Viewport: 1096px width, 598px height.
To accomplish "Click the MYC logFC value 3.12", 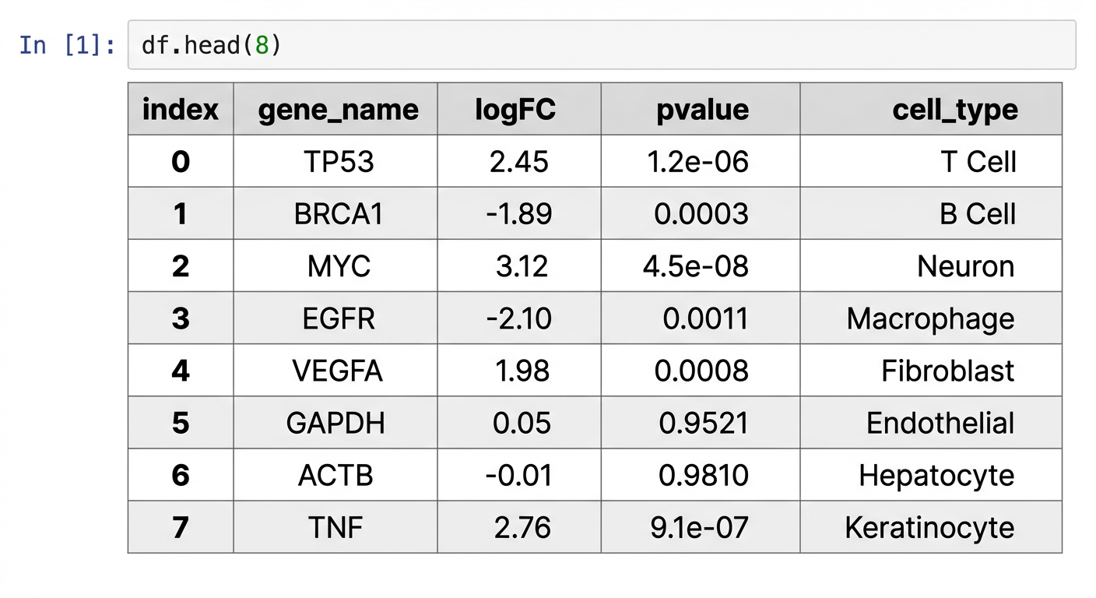I will coord(522,266).
